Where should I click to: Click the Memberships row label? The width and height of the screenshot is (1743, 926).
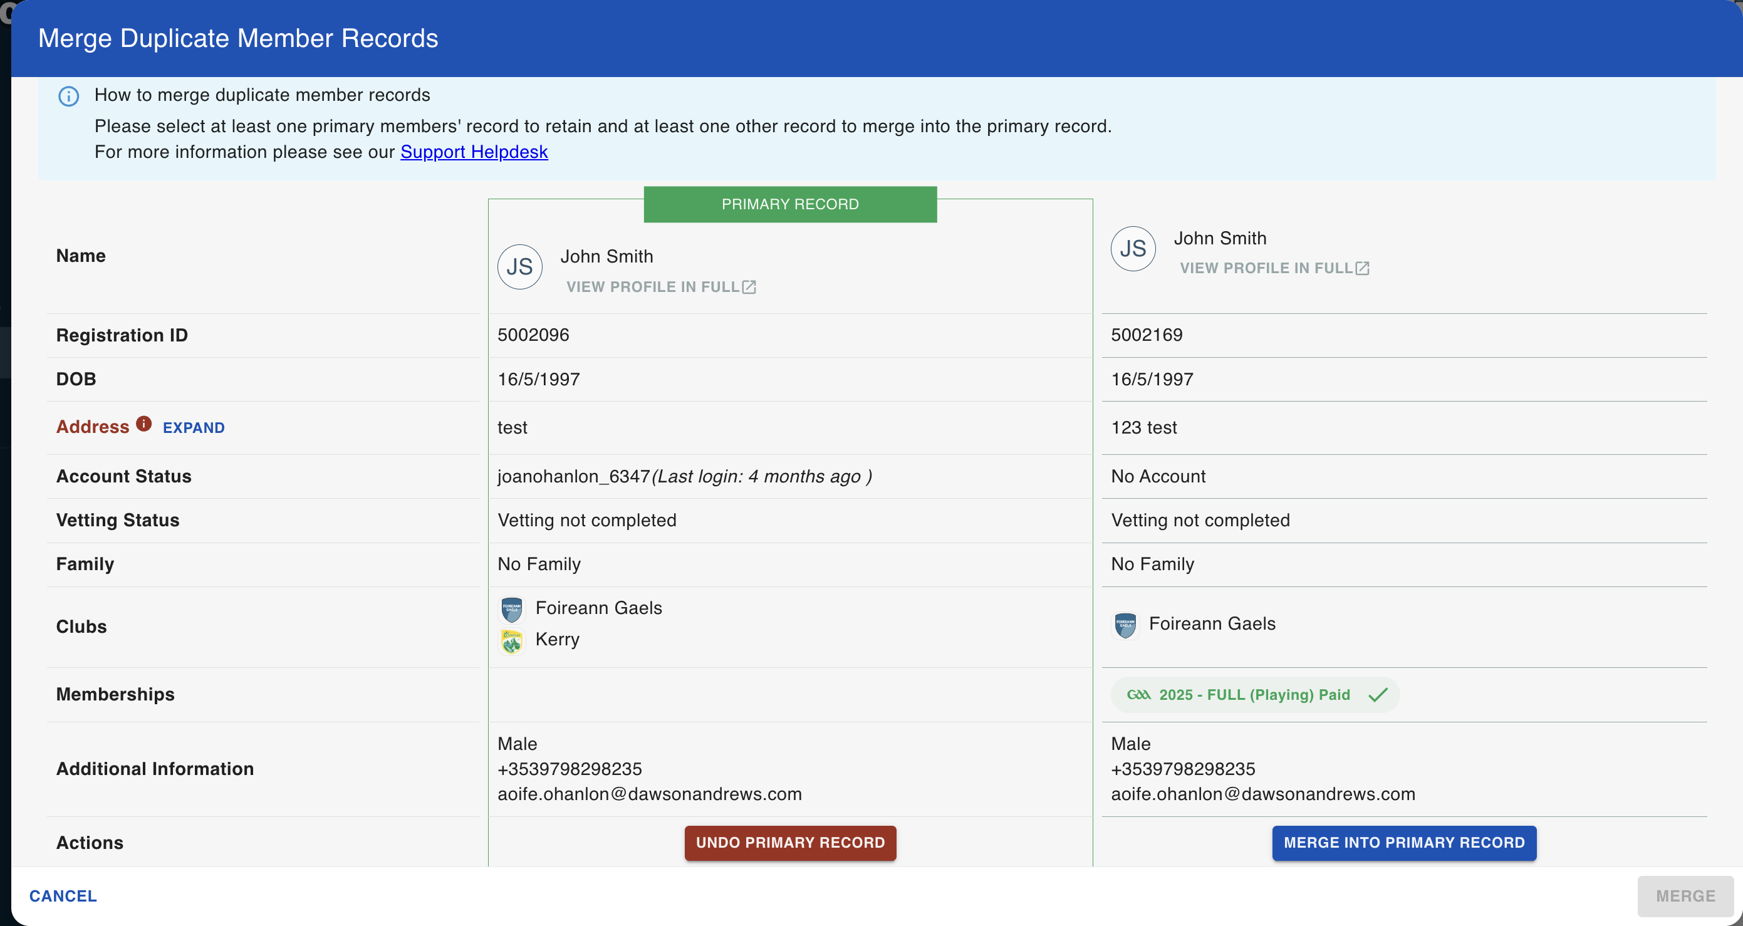pyautogui.click(x=115, y=695)
